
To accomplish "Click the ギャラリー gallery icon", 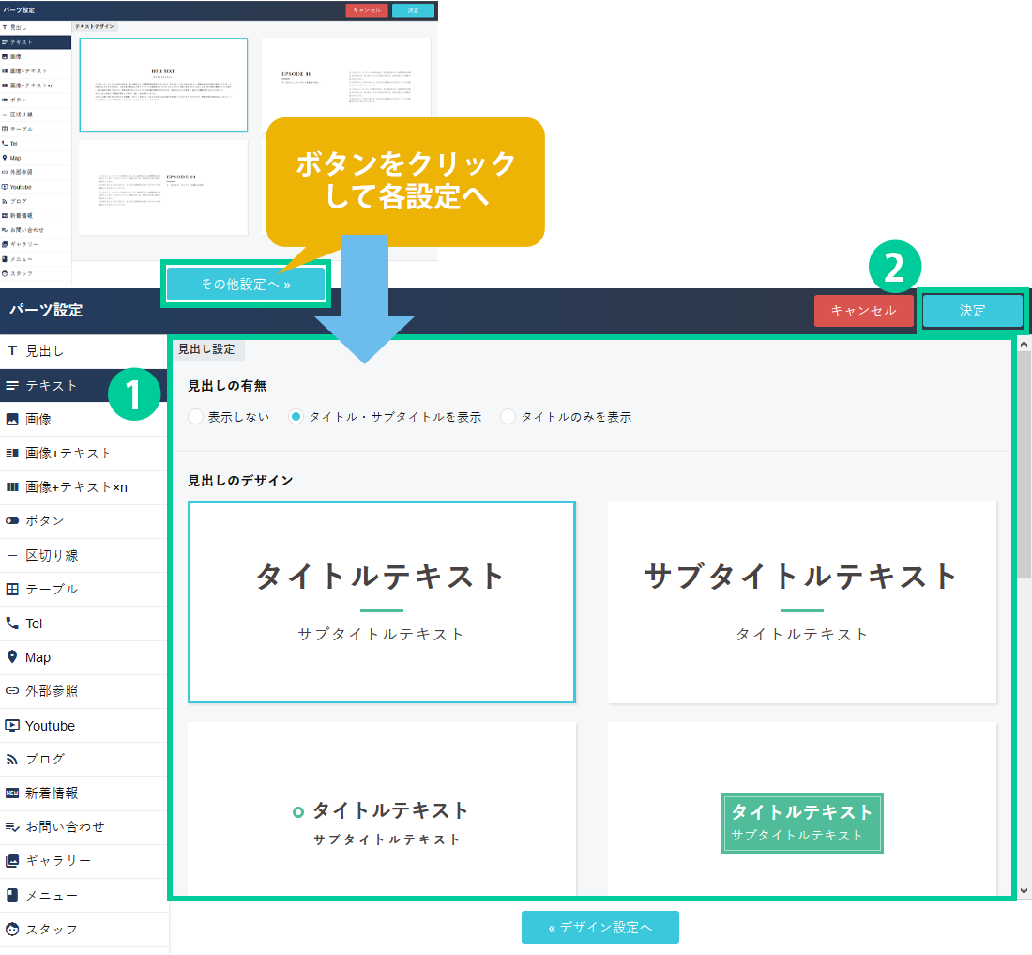I will pos(12,860).
